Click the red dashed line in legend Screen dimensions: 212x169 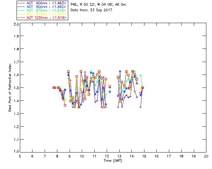tap(21, 17)
